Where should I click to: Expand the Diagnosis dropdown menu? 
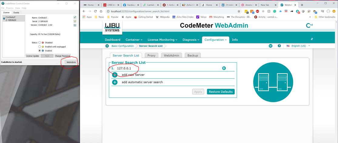pyautogui.click(x=191, y=40)
